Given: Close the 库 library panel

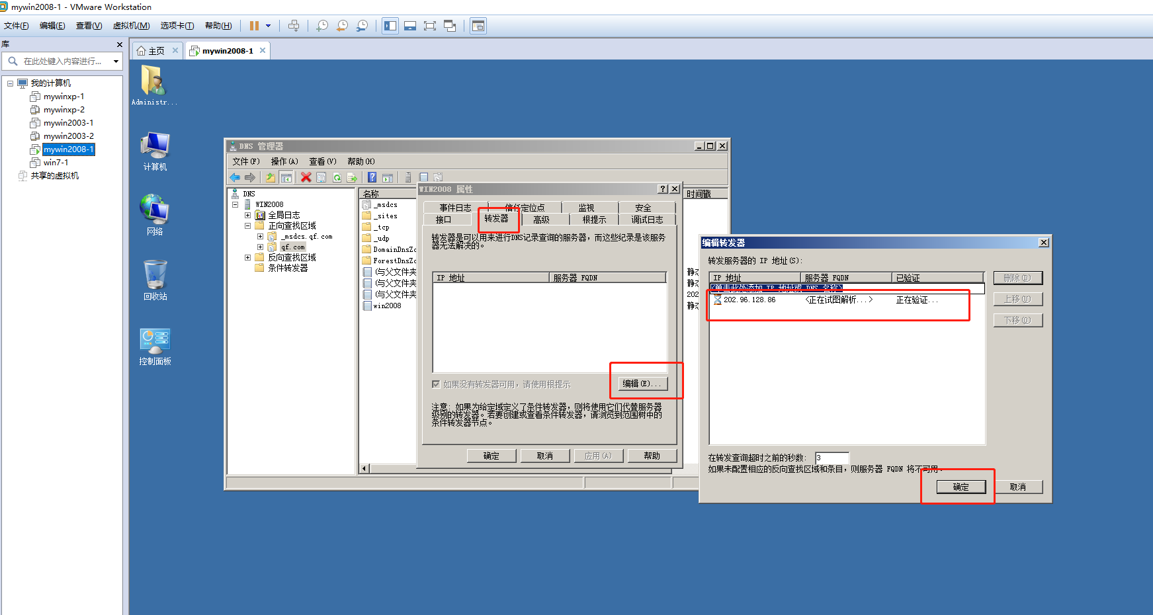Looking at the screenshot, I should (x=119, y=44).
